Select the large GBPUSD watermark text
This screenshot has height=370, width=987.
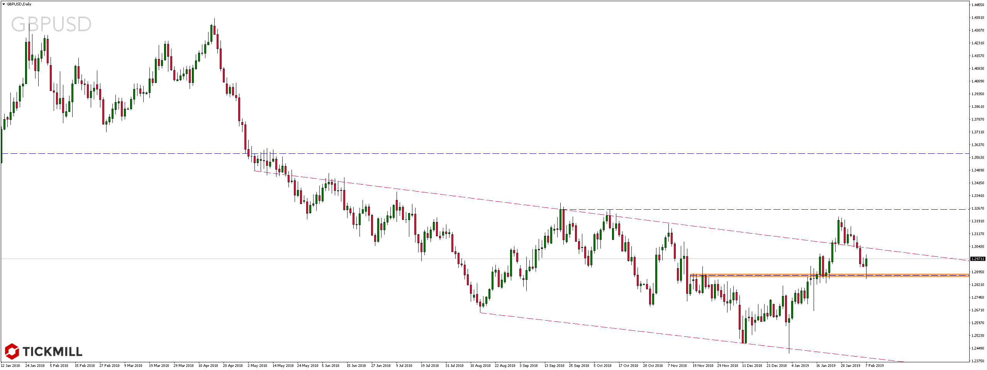51,24
